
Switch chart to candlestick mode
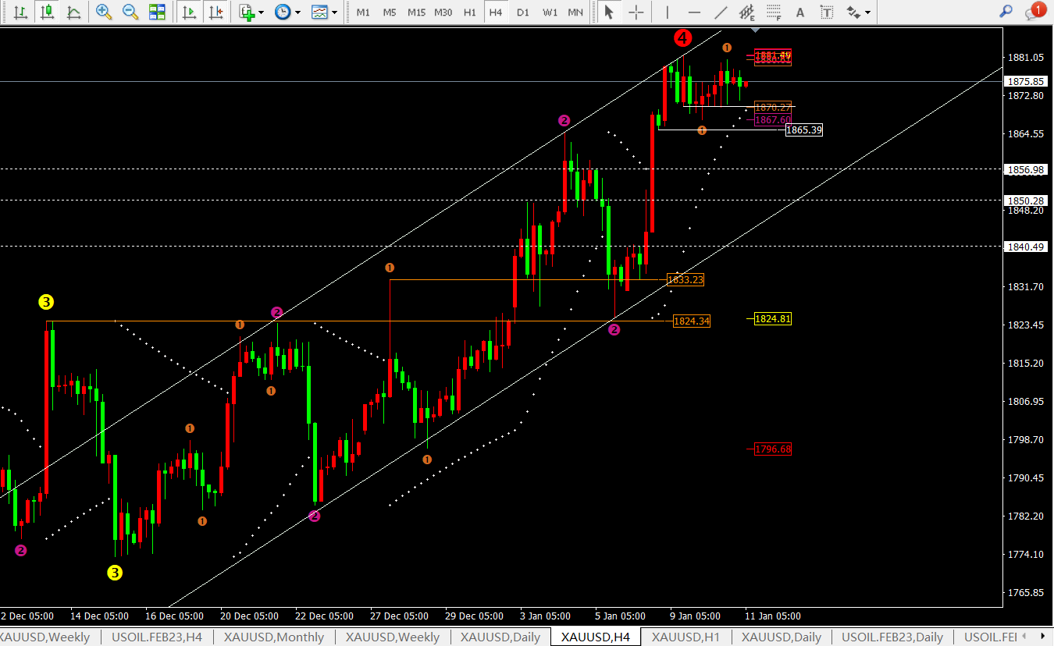48,12
